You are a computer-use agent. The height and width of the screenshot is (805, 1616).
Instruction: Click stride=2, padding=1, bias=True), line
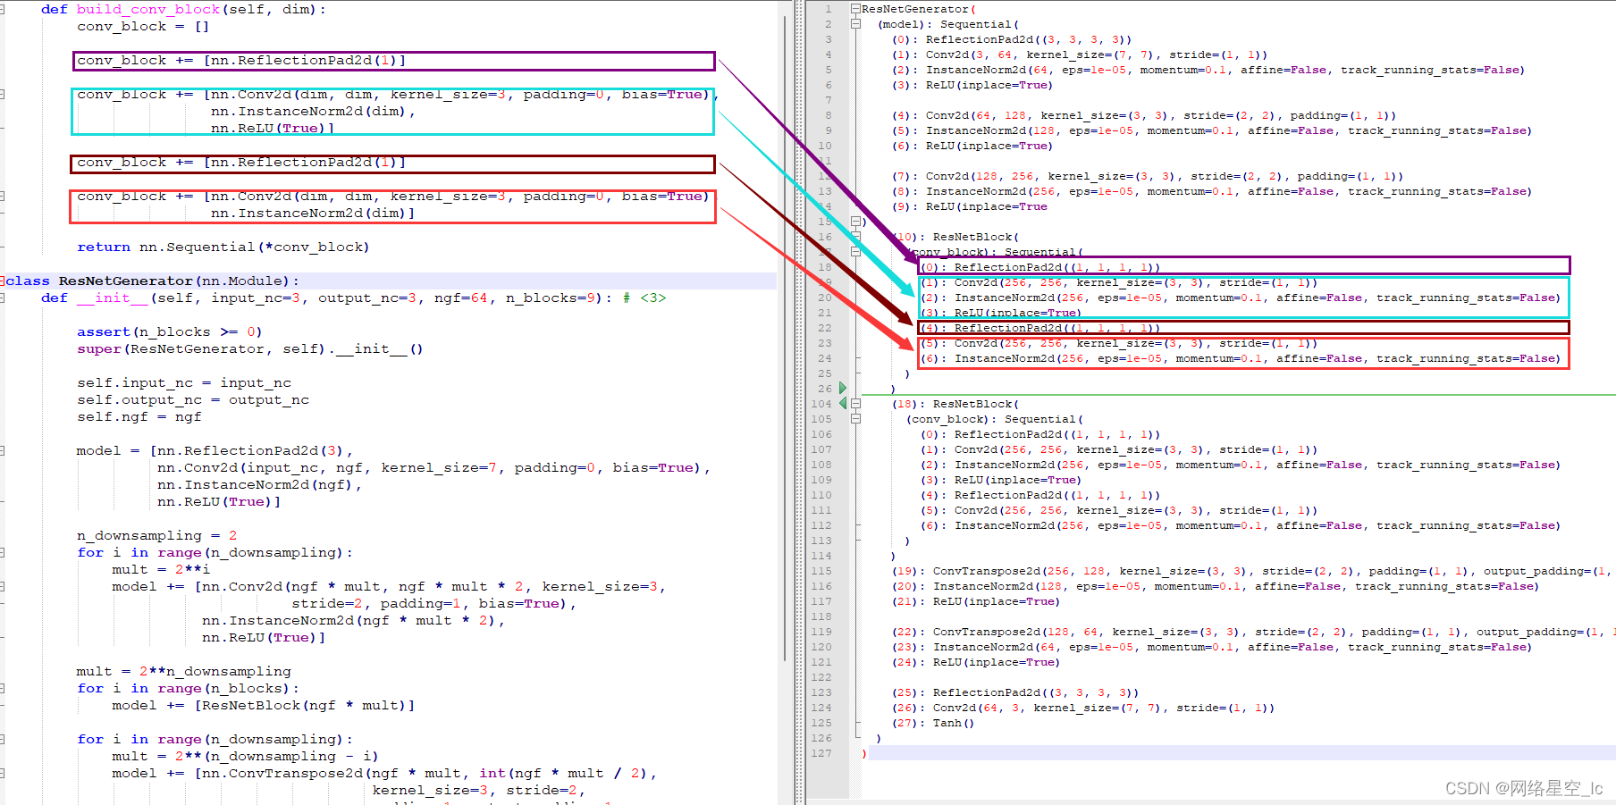pyautogui.click(x=433, y=603)
